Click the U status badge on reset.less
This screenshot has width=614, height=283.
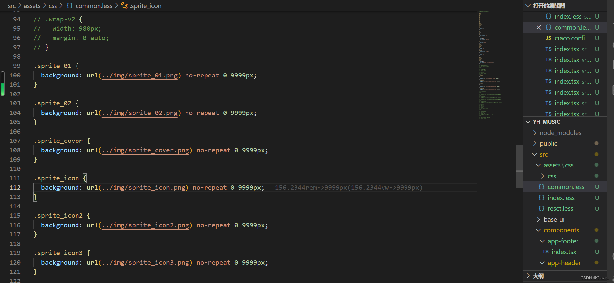coord(597,208)
